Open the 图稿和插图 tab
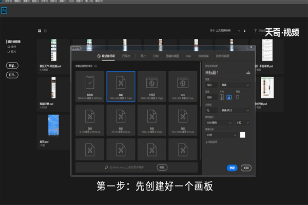Viewport: 308px width, 205px height. pos(172,56)
